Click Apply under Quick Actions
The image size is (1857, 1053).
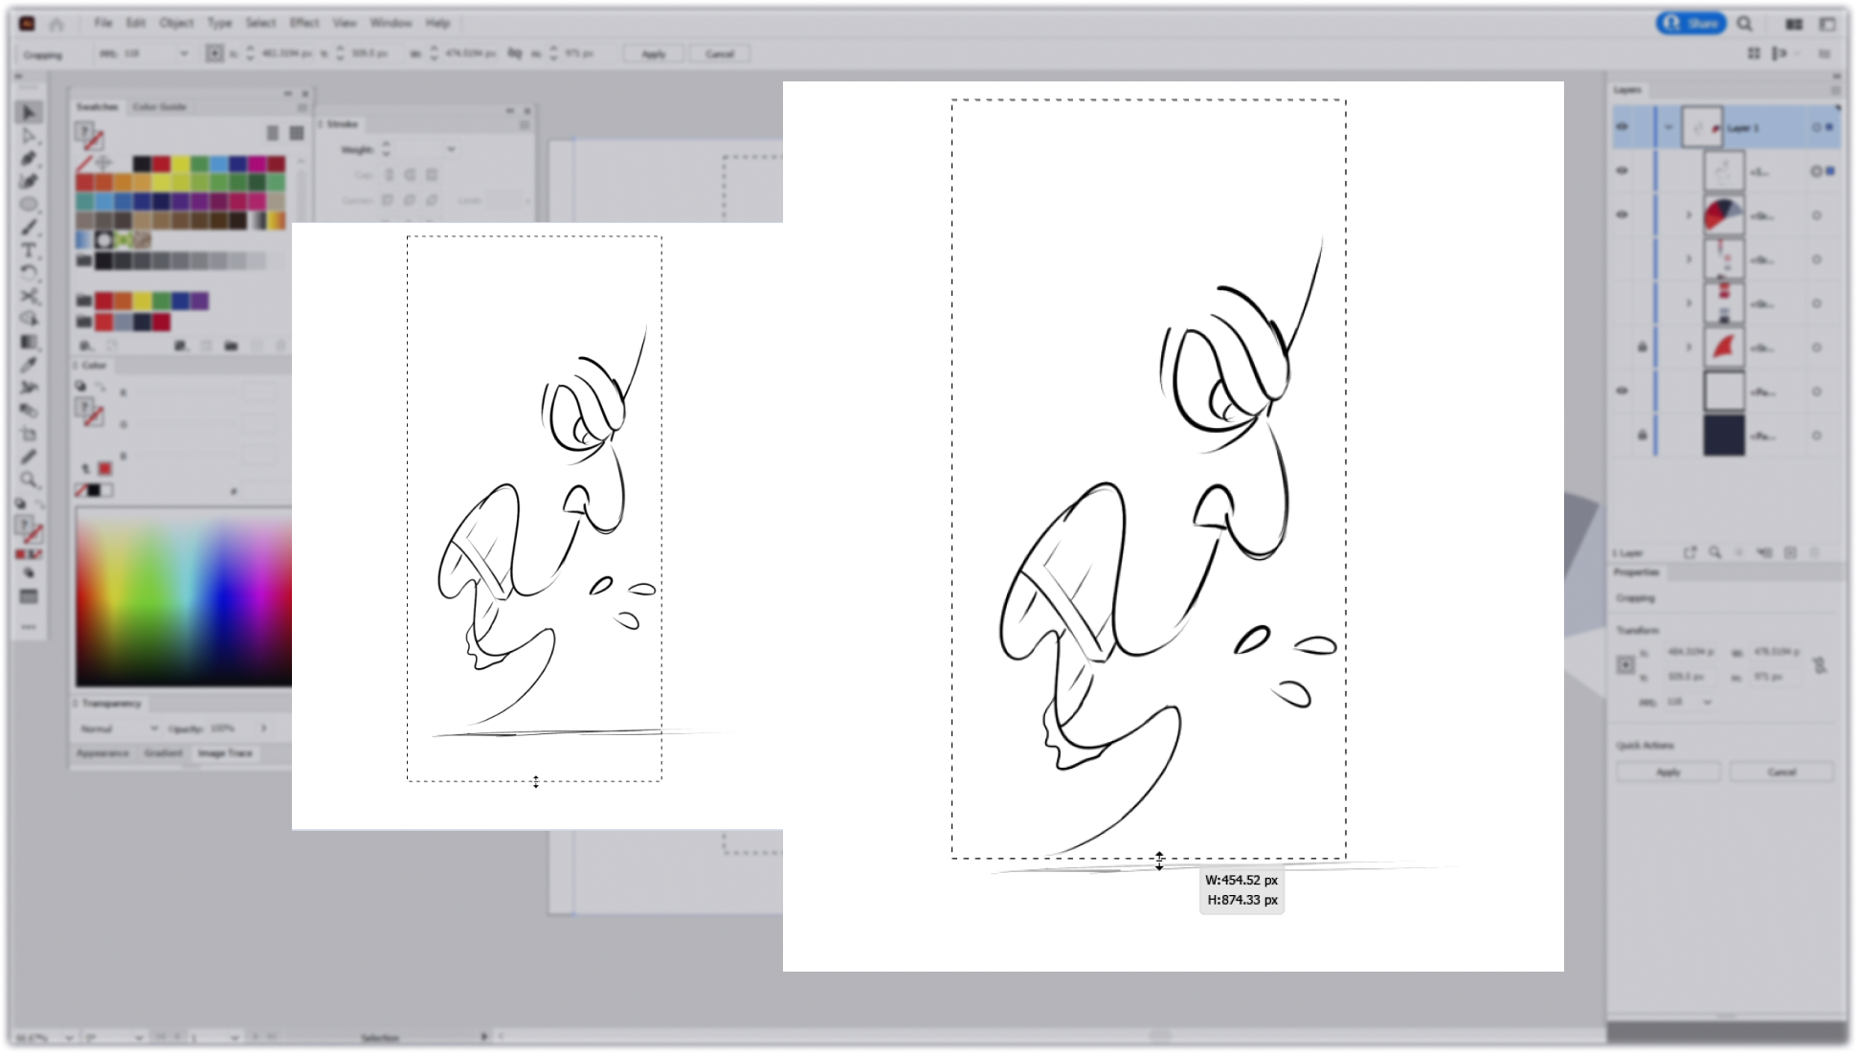click(1668, 772)
